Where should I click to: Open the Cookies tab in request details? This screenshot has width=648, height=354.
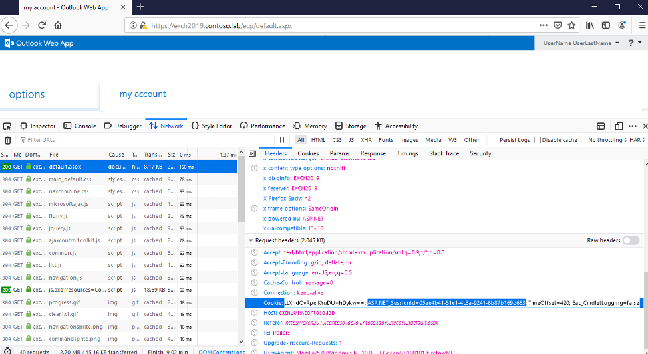pos(308,153)
